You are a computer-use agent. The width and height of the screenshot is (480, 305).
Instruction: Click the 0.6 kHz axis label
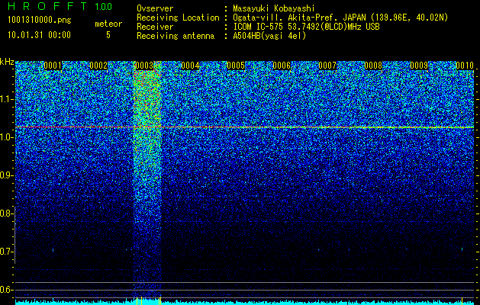[6, 290]
